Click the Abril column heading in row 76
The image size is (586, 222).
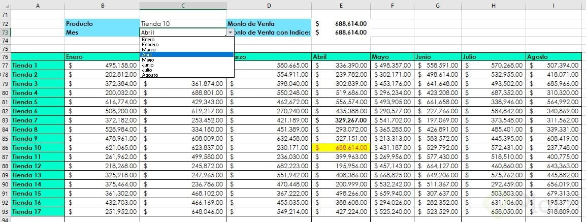pyautogui.click(x=341, y=57)
